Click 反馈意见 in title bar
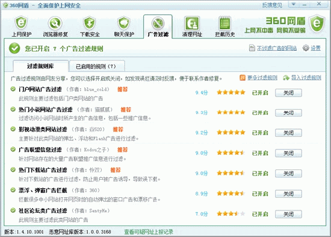 (272, 5)
